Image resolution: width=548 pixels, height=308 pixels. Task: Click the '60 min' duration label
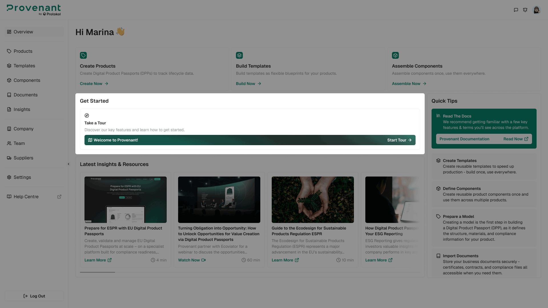[251, 260]
